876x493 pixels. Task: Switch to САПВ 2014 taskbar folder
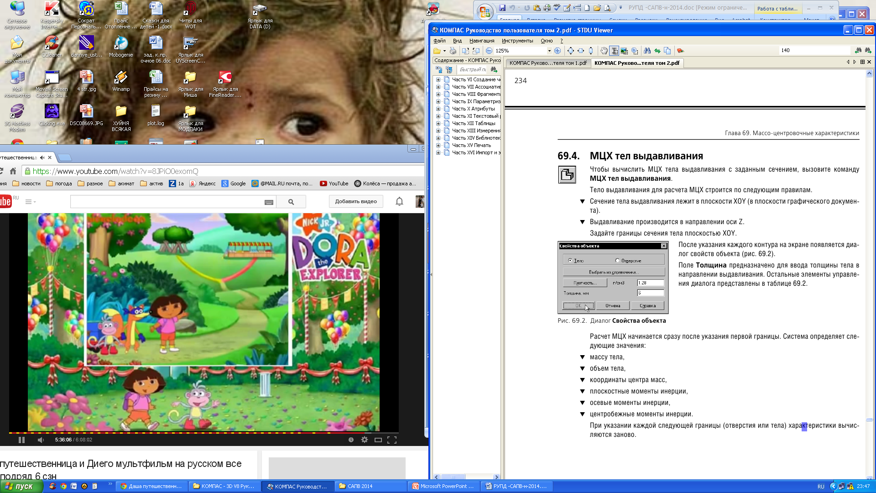(x=370, y=486)
